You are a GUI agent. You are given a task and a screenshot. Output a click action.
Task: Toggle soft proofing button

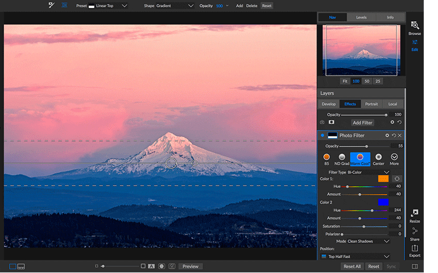(172, 266)
